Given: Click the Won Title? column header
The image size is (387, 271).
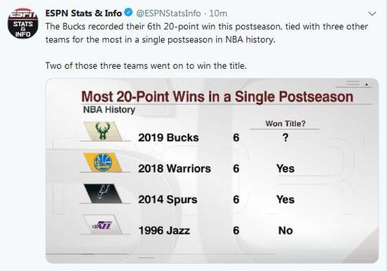Looking at the screenshot, I should [x=285, y=124].
